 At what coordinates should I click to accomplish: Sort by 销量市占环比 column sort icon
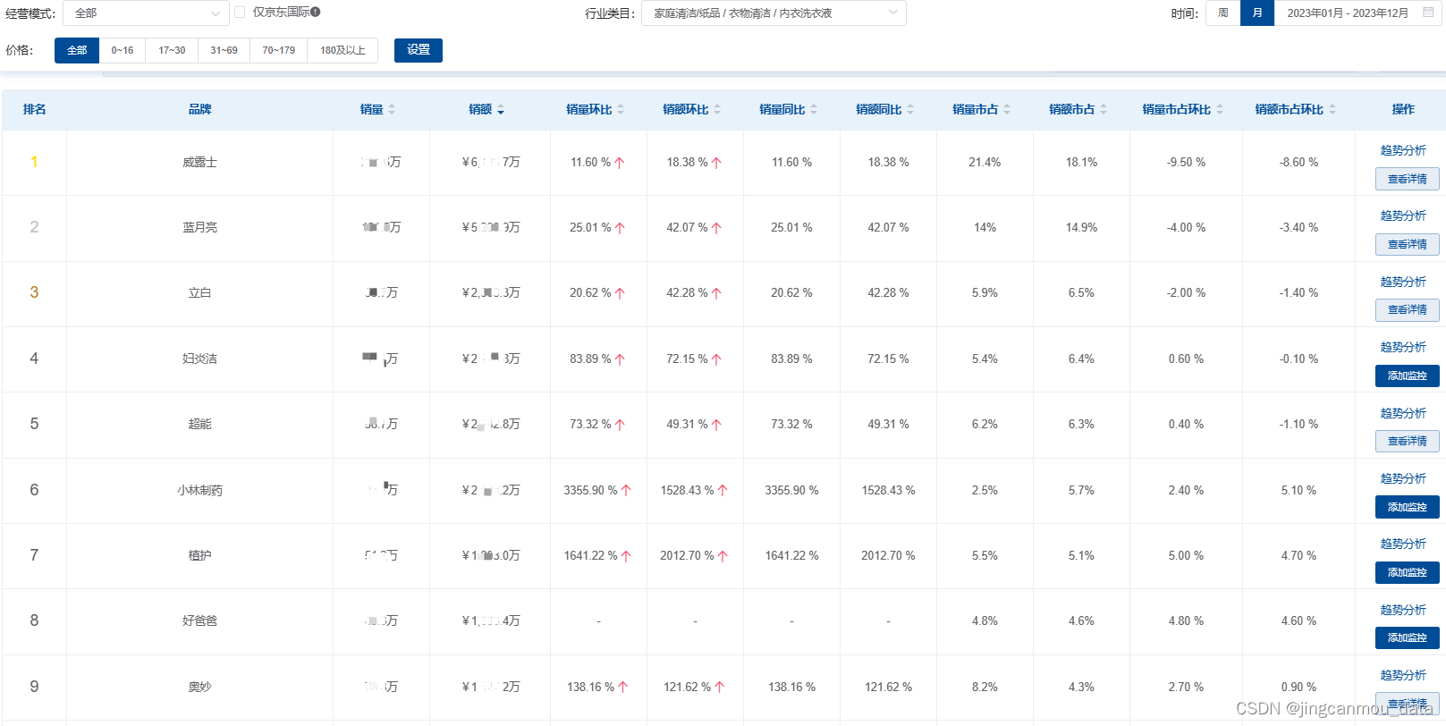click(x=1220, y=110)
